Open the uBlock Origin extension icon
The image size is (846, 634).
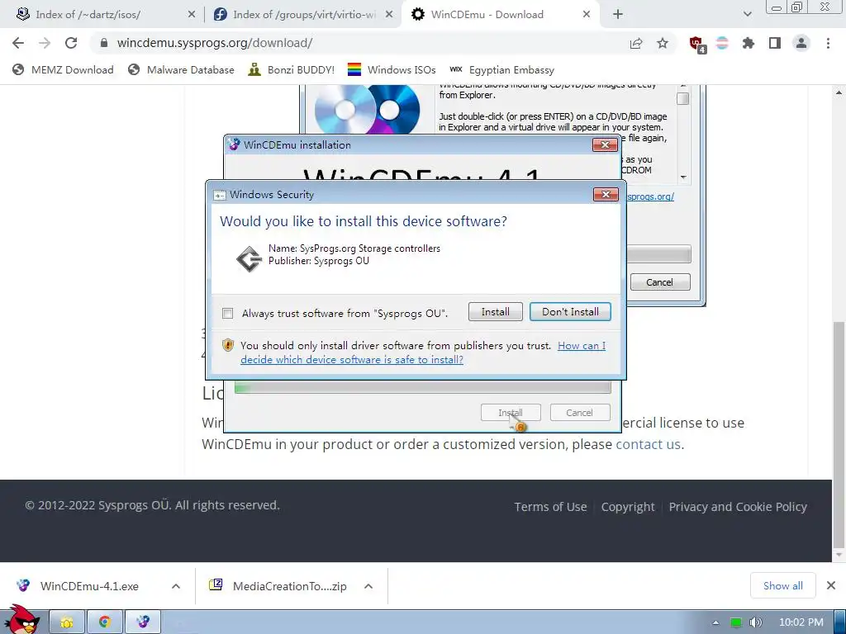[x=696, y=44]
